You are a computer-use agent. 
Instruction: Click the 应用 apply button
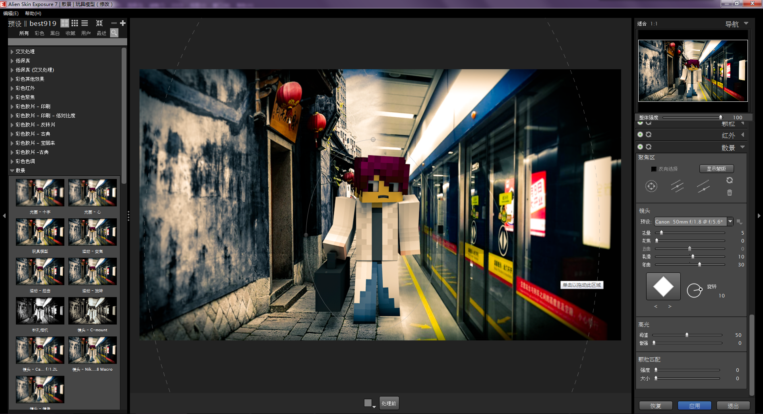694,406
